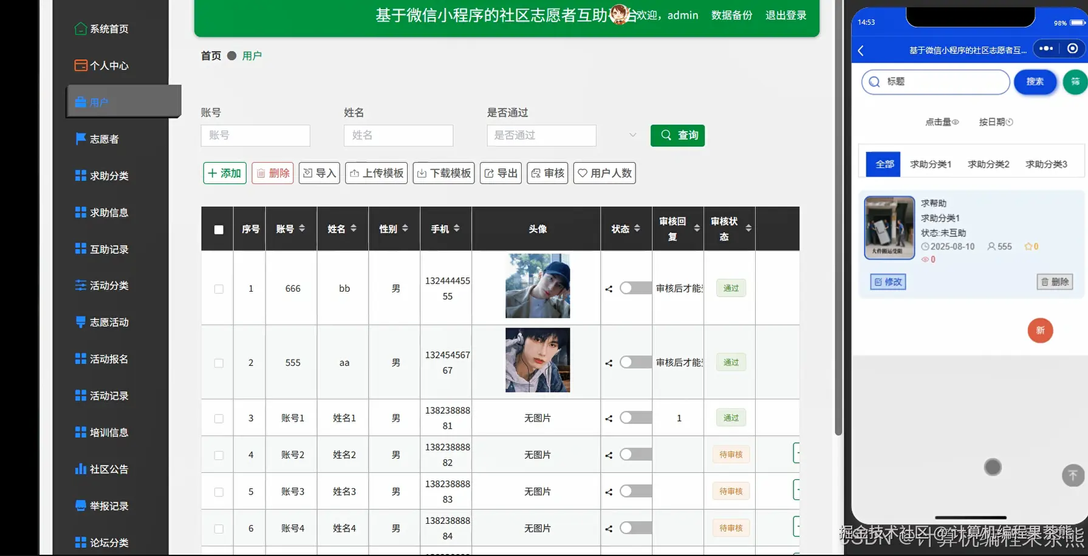Check the select-all header checkbox
This screenshot has height=556, width=1088.
(x=217, y=228)
